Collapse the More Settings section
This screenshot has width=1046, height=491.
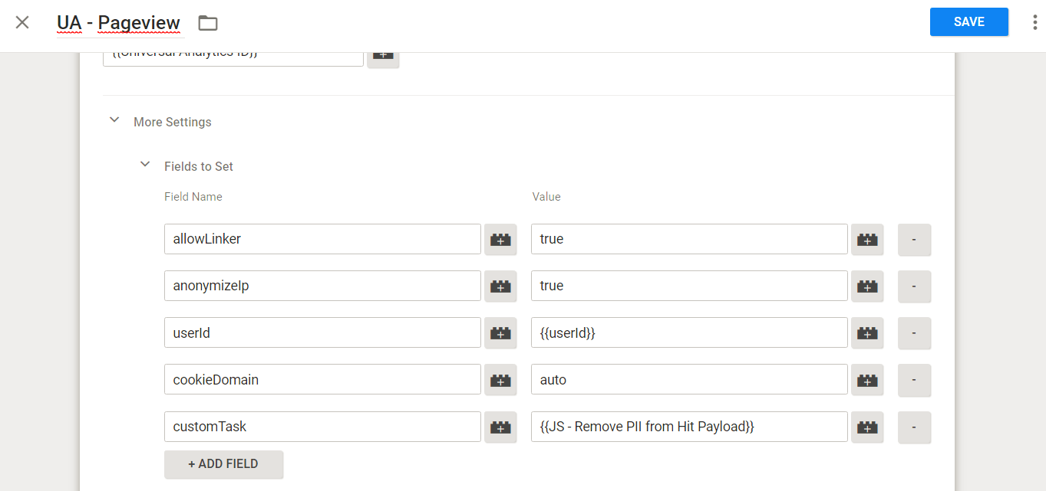(115, 121)
